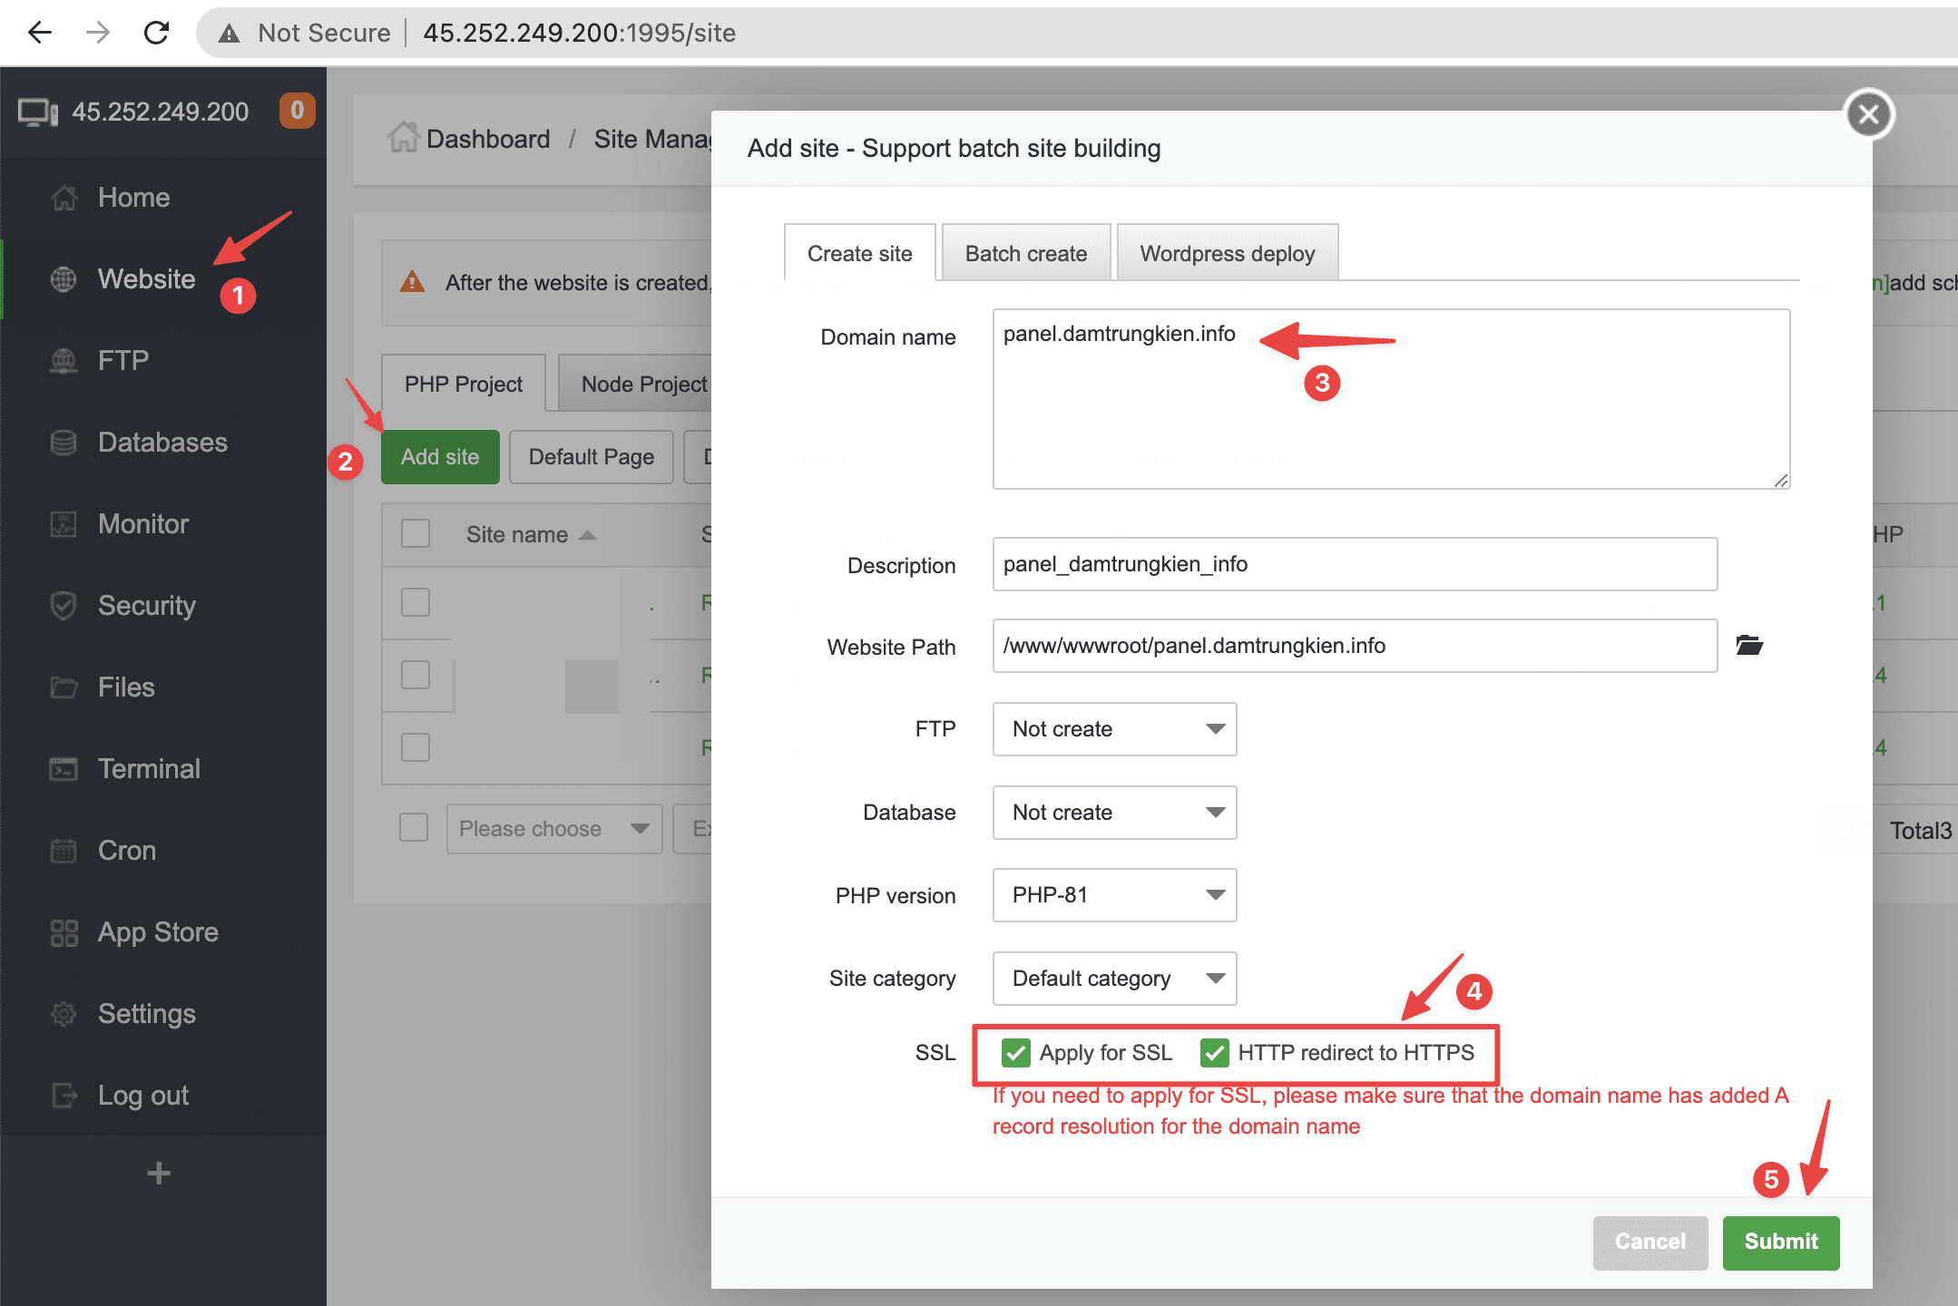Toggle the select-all checkbox in site list

click(415, 534)
